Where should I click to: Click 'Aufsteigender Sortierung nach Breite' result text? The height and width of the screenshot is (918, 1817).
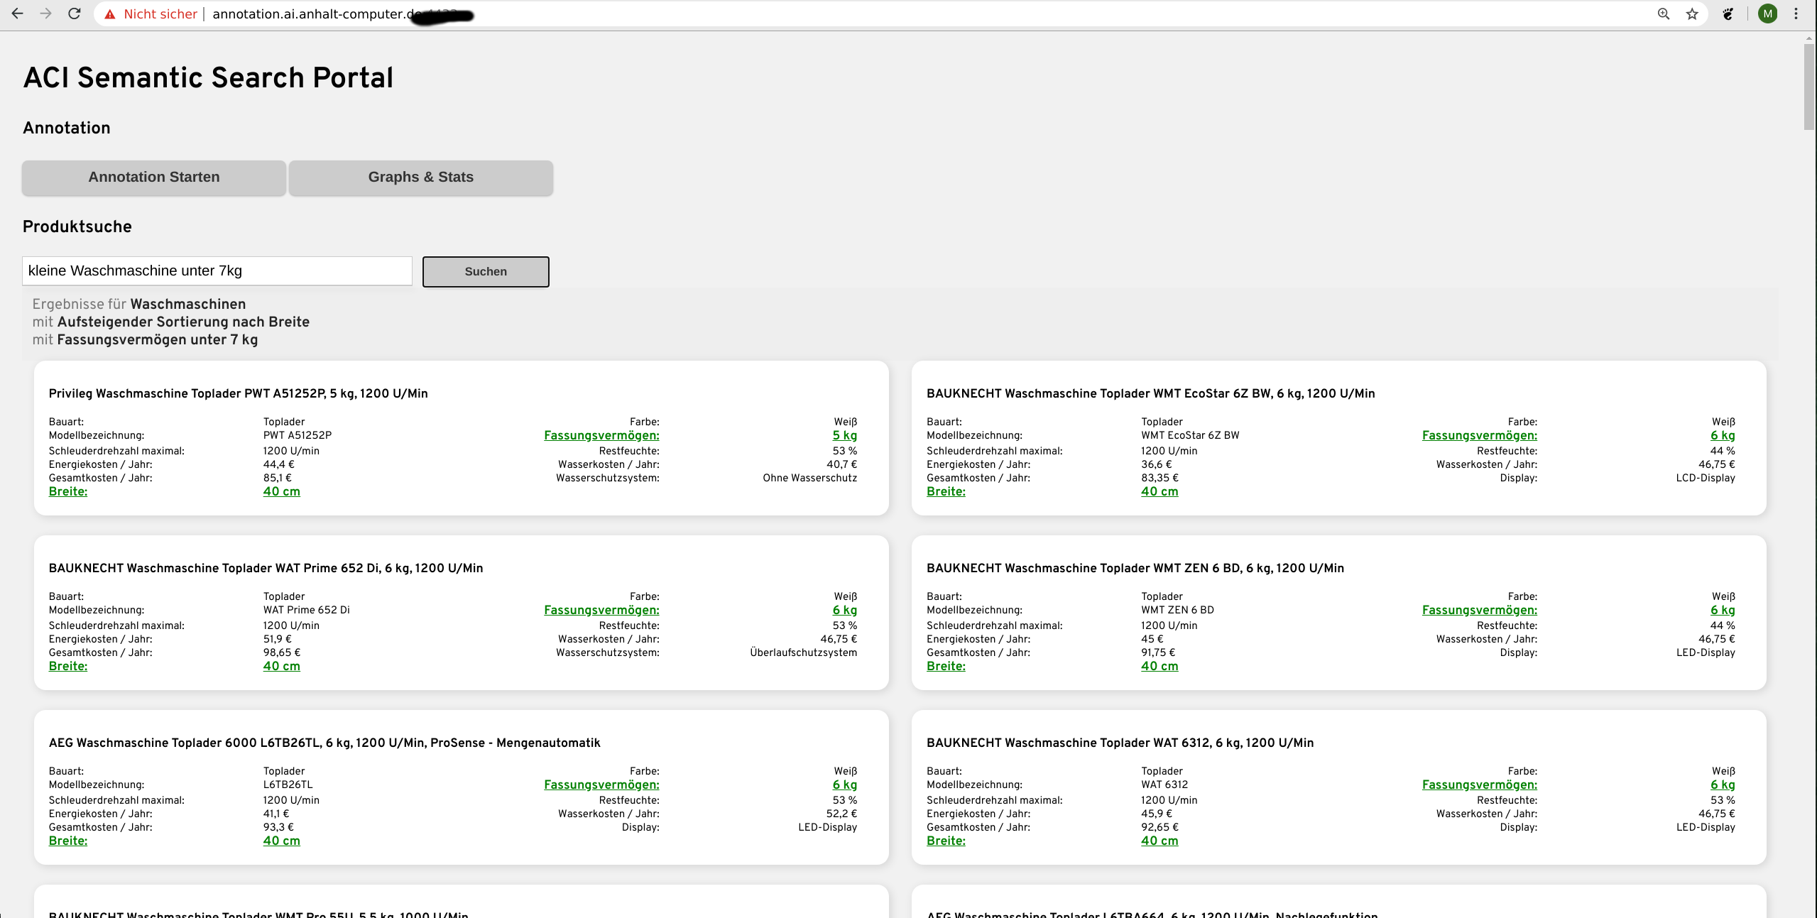tap(183, 322)
